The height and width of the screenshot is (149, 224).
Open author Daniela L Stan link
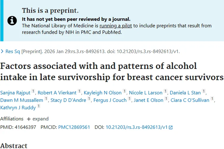point(186,93)
